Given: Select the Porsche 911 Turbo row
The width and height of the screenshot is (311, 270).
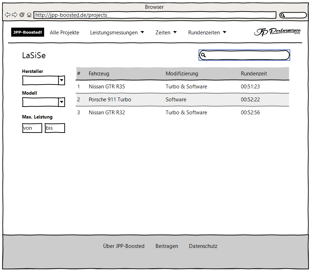Looking at the screenshot, I should point(182,100).
